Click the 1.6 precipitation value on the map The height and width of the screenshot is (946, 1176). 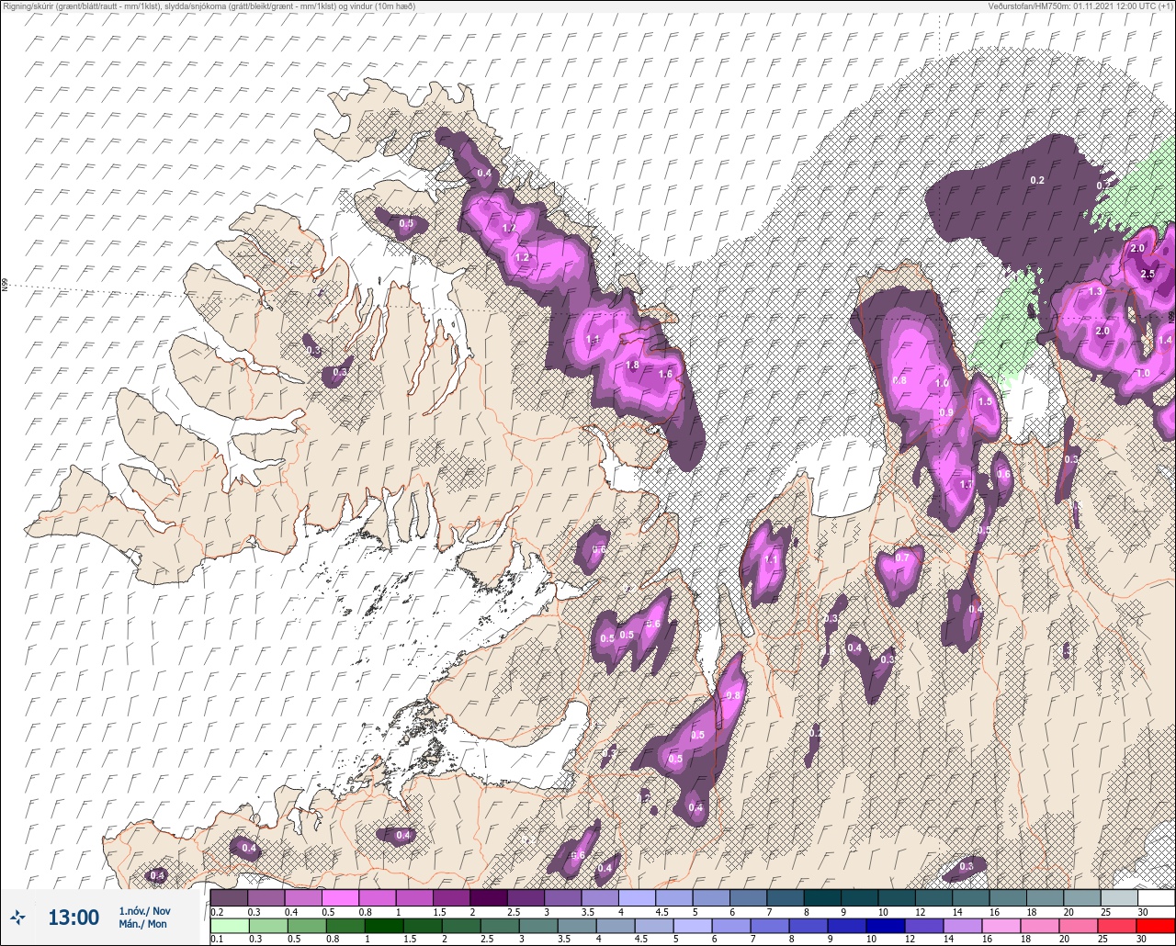point(666,374)
